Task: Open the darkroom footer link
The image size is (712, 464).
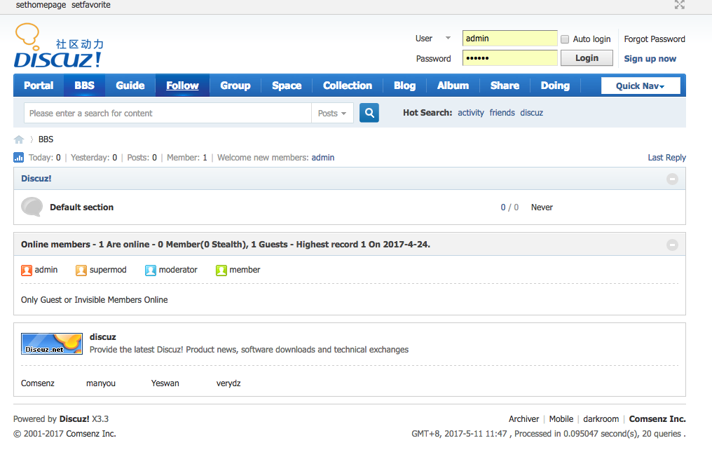Action: point(601,418)
